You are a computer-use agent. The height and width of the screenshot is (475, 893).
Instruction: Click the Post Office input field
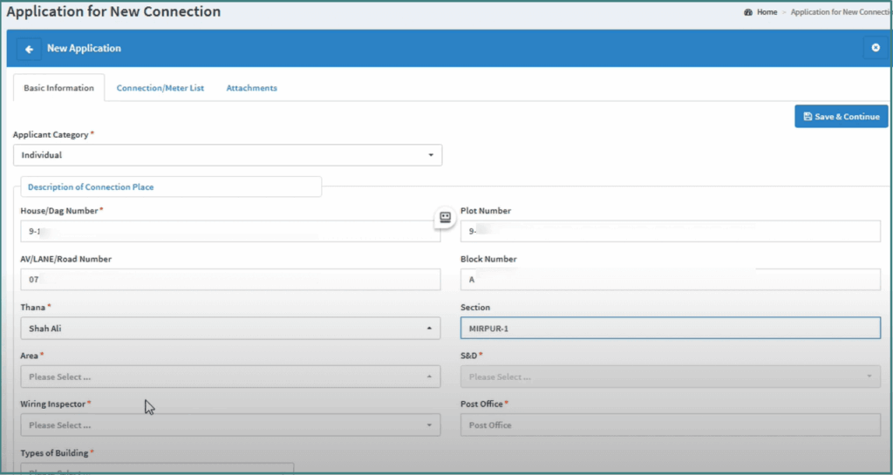click(670, 425)
